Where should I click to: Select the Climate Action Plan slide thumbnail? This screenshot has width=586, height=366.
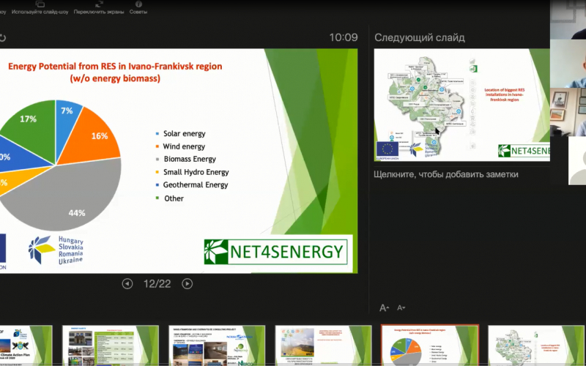(x=26, y=346)
